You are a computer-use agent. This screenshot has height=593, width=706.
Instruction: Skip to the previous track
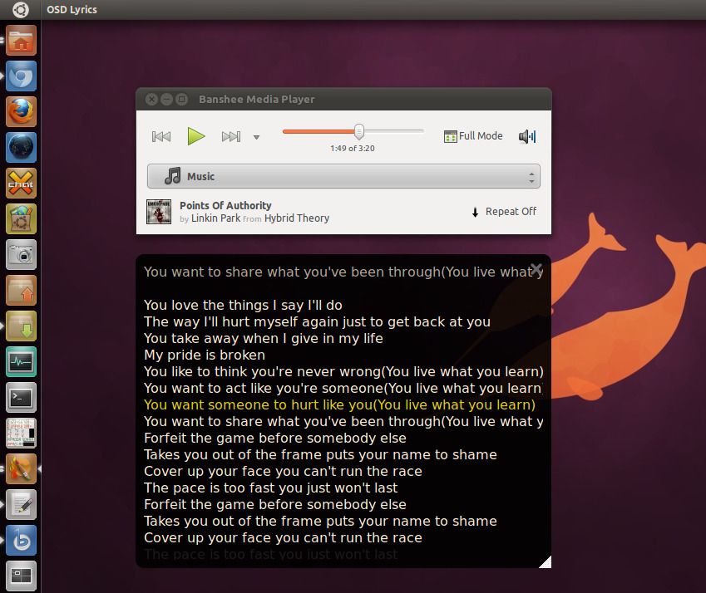[x=160, y=136]
